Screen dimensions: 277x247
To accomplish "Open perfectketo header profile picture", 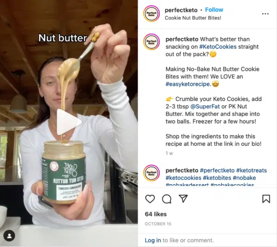I will coord(151,14).
